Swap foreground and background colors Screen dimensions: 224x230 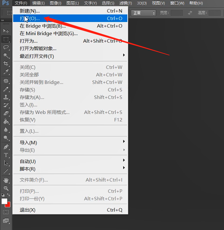point(9,195)
